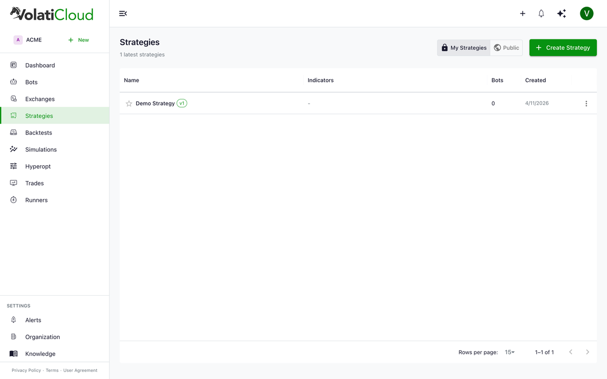Collapse the sidebar with the menu icon

123,14
